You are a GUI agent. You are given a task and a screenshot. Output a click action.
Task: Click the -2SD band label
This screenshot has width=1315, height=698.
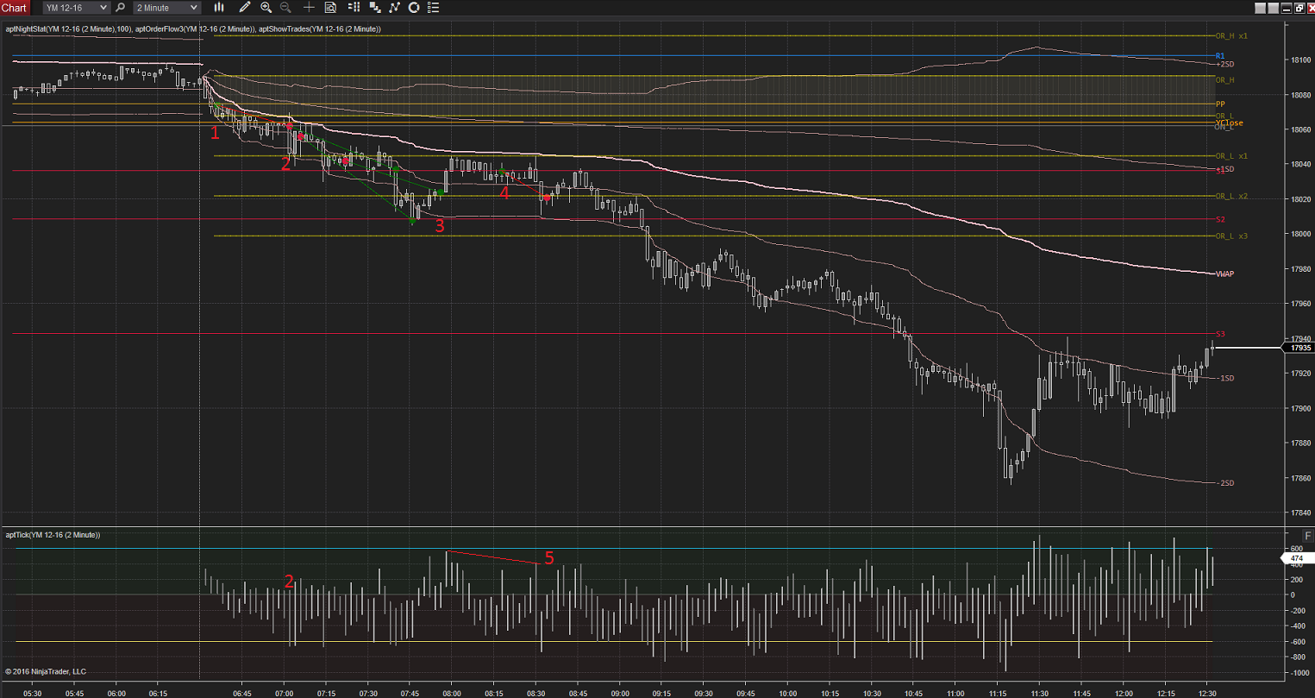point(1225,483)
